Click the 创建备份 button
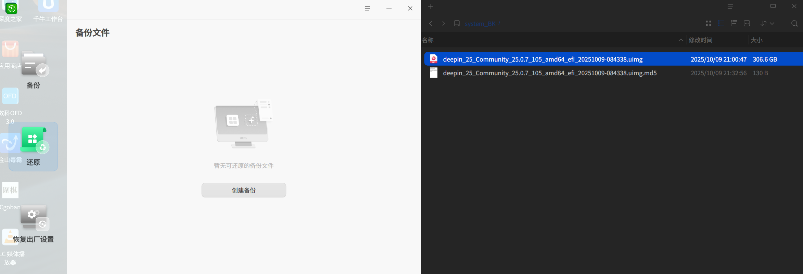The height and width of the screenshot is (274, 803). (244, 190)
